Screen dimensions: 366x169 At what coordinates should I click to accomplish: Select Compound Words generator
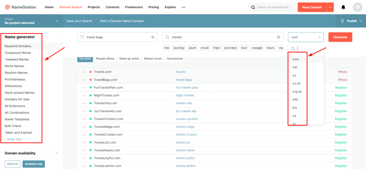pos(18,53)
